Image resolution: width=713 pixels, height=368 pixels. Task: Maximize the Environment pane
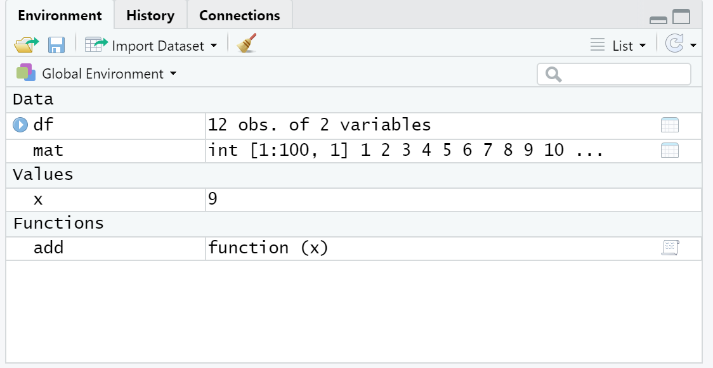tap(681, 17)
